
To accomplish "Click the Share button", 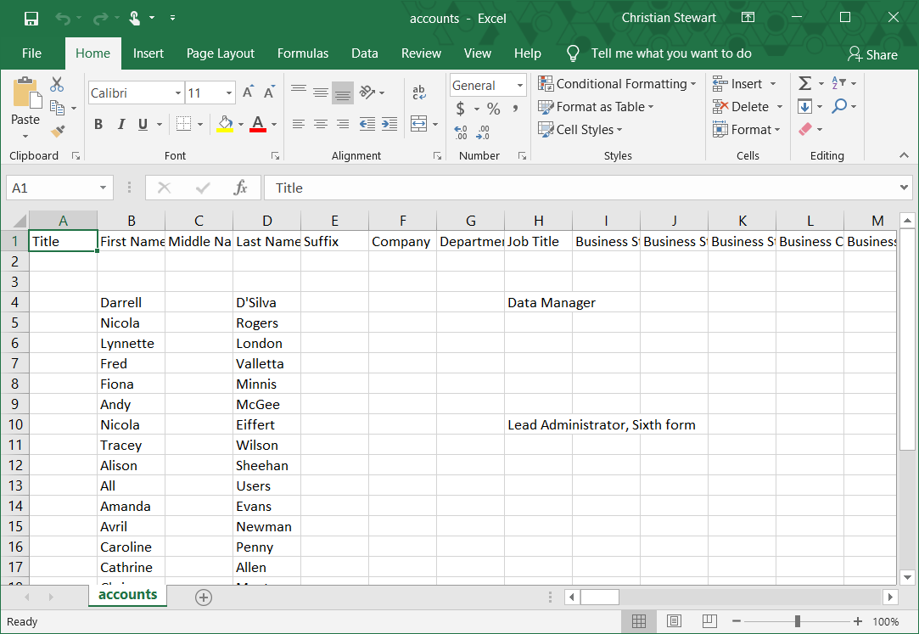I will [x=872, y=54].
